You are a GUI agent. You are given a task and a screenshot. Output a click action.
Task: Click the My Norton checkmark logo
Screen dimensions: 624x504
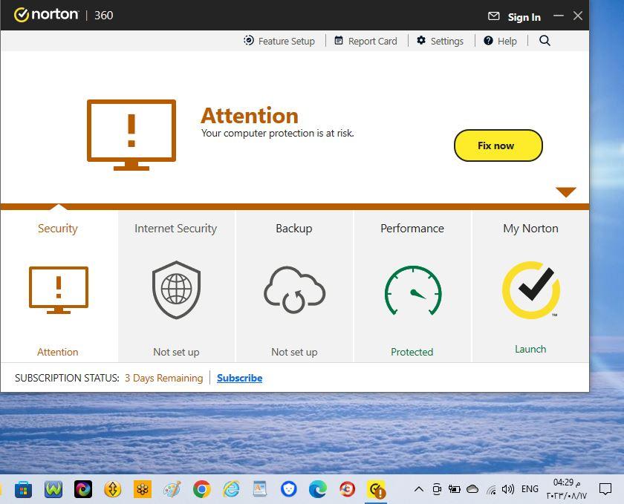point(531,290)
